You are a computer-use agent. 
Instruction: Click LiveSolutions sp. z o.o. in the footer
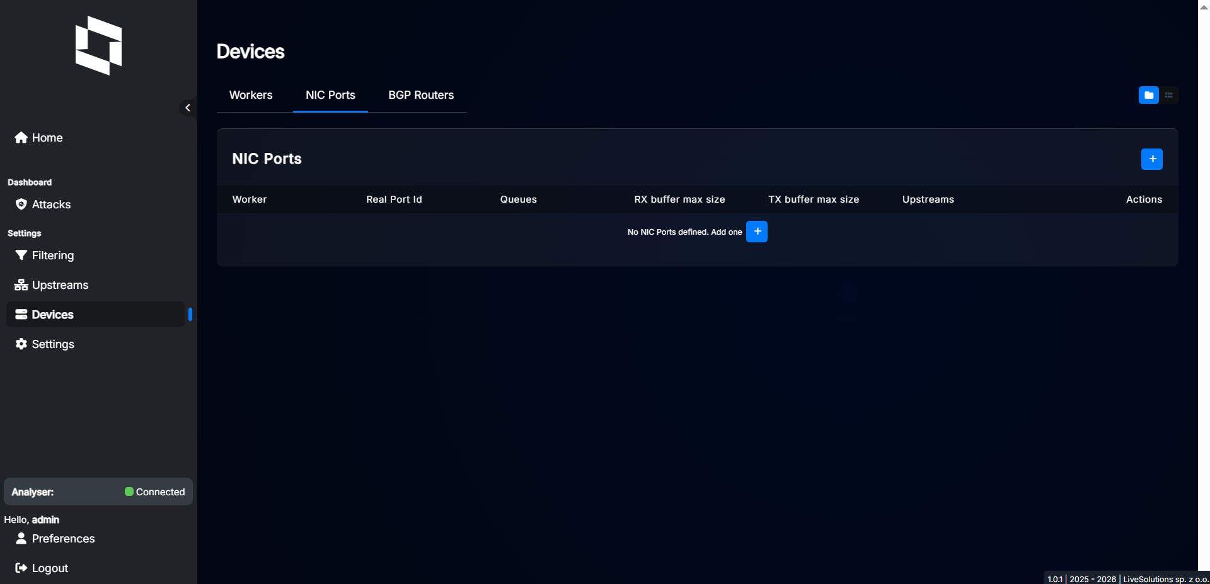[x=1165, y=579]
